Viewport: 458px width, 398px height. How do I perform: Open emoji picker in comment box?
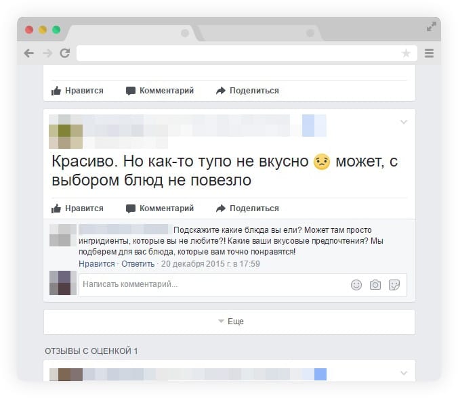click(x=356, y=285)
